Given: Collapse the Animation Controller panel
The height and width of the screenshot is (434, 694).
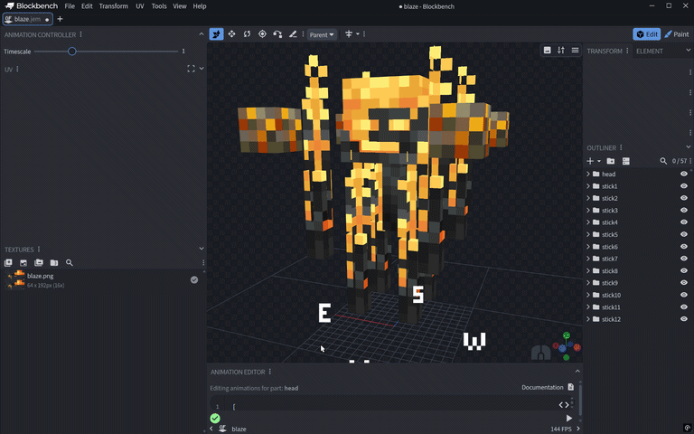Looking at the screenshot, I should coord(202,34).
